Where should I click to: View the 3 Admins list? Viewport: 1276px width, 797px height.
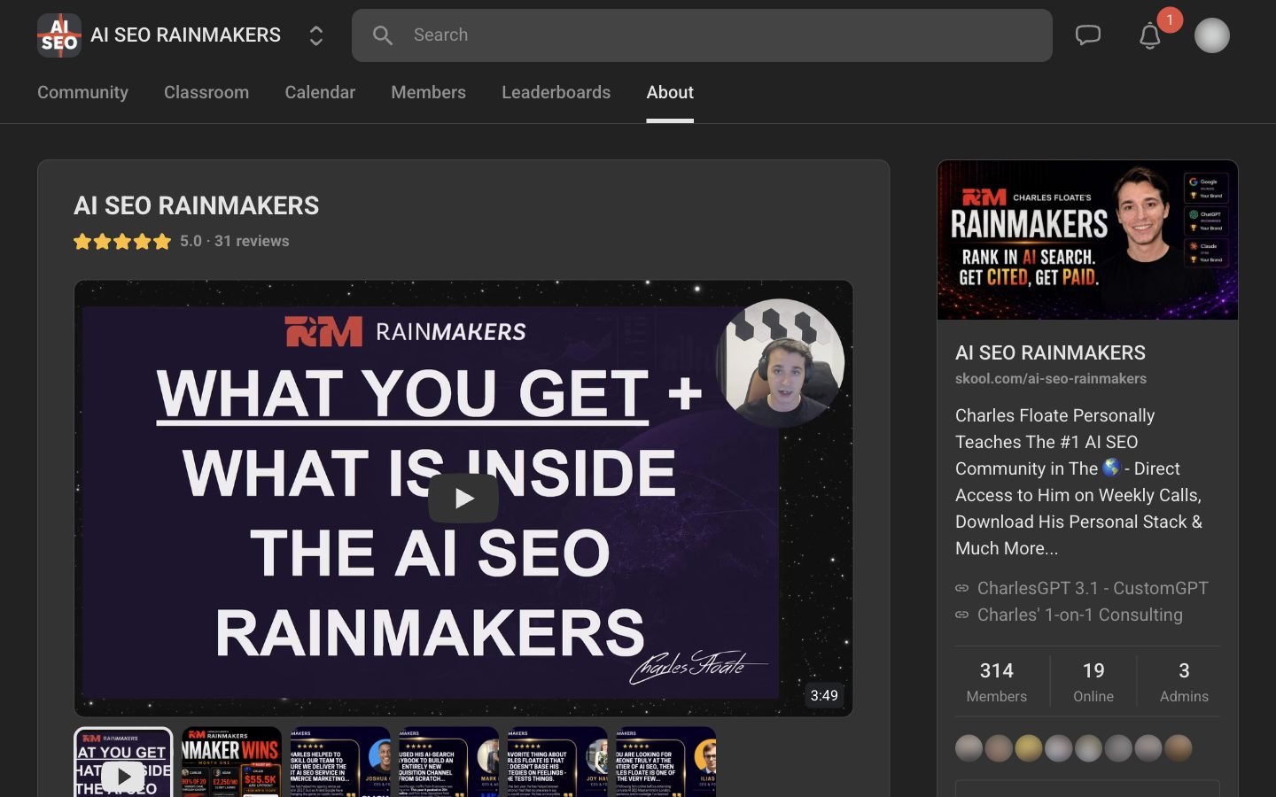click(1184, 682)
